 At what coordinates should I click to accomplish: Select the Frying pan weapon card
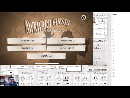(x=31, y=76)
